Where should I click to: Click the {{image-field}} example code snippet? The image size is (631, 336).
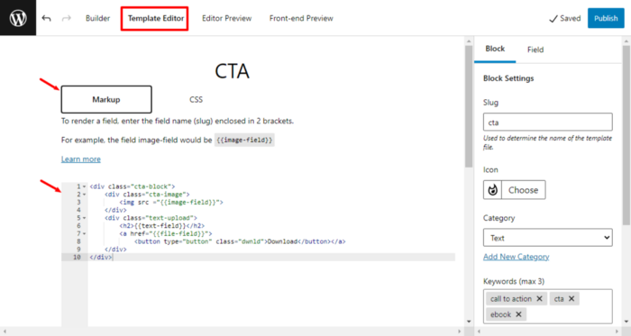pos(244,140)
